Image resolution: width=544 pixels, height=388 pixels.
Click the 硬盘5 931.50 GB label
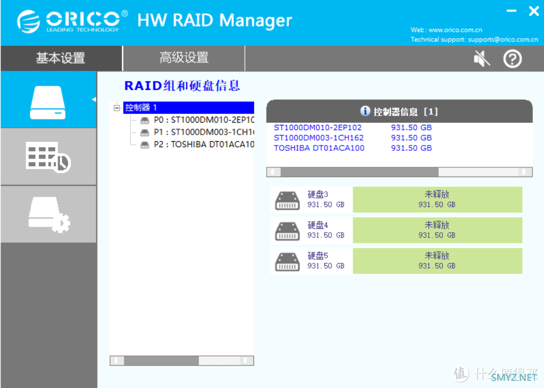pos(325,260)
